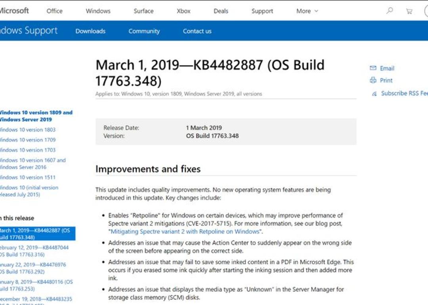Open February 12, 2019—KB4487044 release

(x=34, y=251)
